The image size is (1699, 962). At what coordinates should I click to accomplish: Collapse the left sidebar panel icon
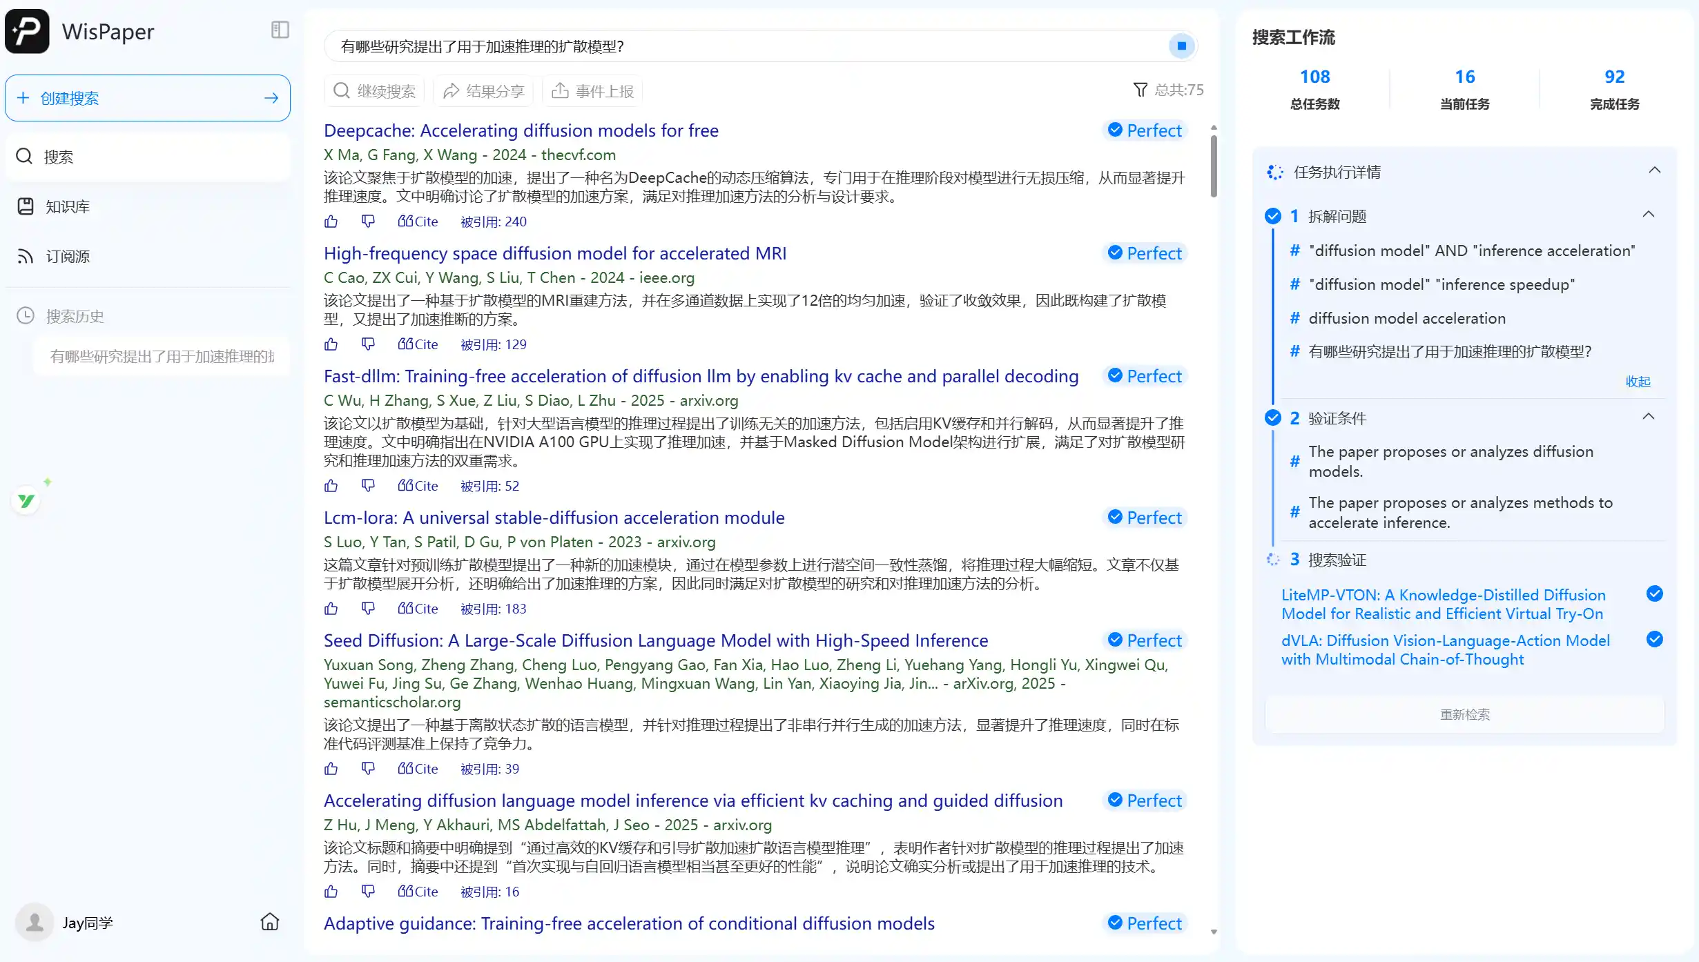tap(280, 30)
